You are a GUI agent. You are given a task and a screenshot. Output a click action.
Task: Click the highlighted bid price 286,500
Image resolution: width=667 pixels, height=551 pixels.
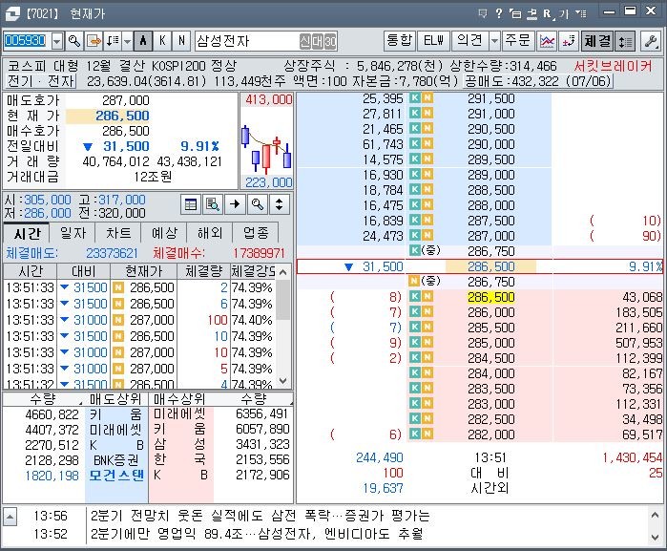(x=490, y=297)
